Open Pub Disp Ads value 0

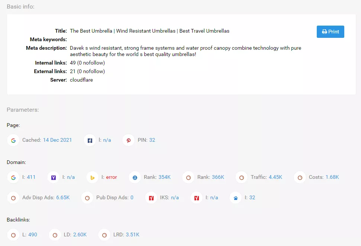tap(132, 197)
